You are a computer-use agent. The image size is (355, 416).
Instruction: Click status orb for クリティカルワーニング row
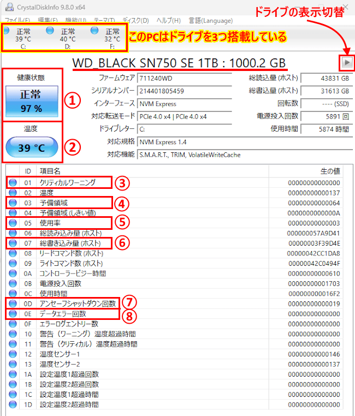[13, 182]
